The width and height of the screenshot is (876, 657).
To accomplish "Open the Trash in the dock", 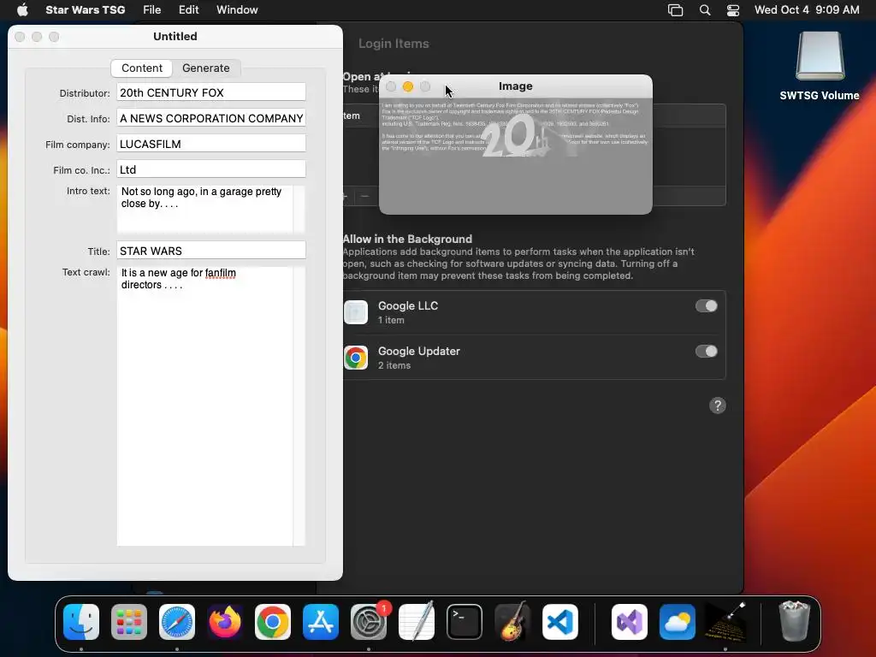I will pyautogui.click(x=794, y=622).
